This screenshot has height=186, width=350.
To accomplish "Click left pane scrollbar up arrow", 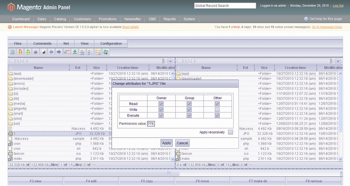I will click(172, 74).
